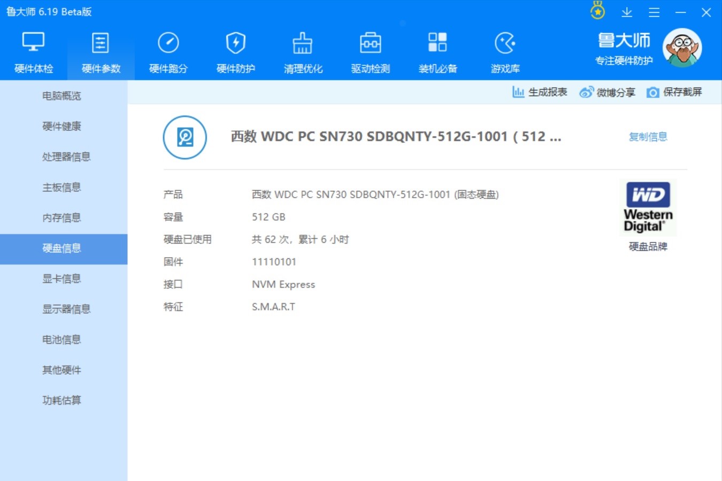Select 其他硬件 in sidebar

click(x=64, y=370)
